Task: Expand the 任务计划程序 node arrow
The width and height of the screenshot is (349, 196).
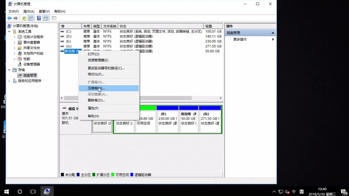Action: (x=14, y=37)
